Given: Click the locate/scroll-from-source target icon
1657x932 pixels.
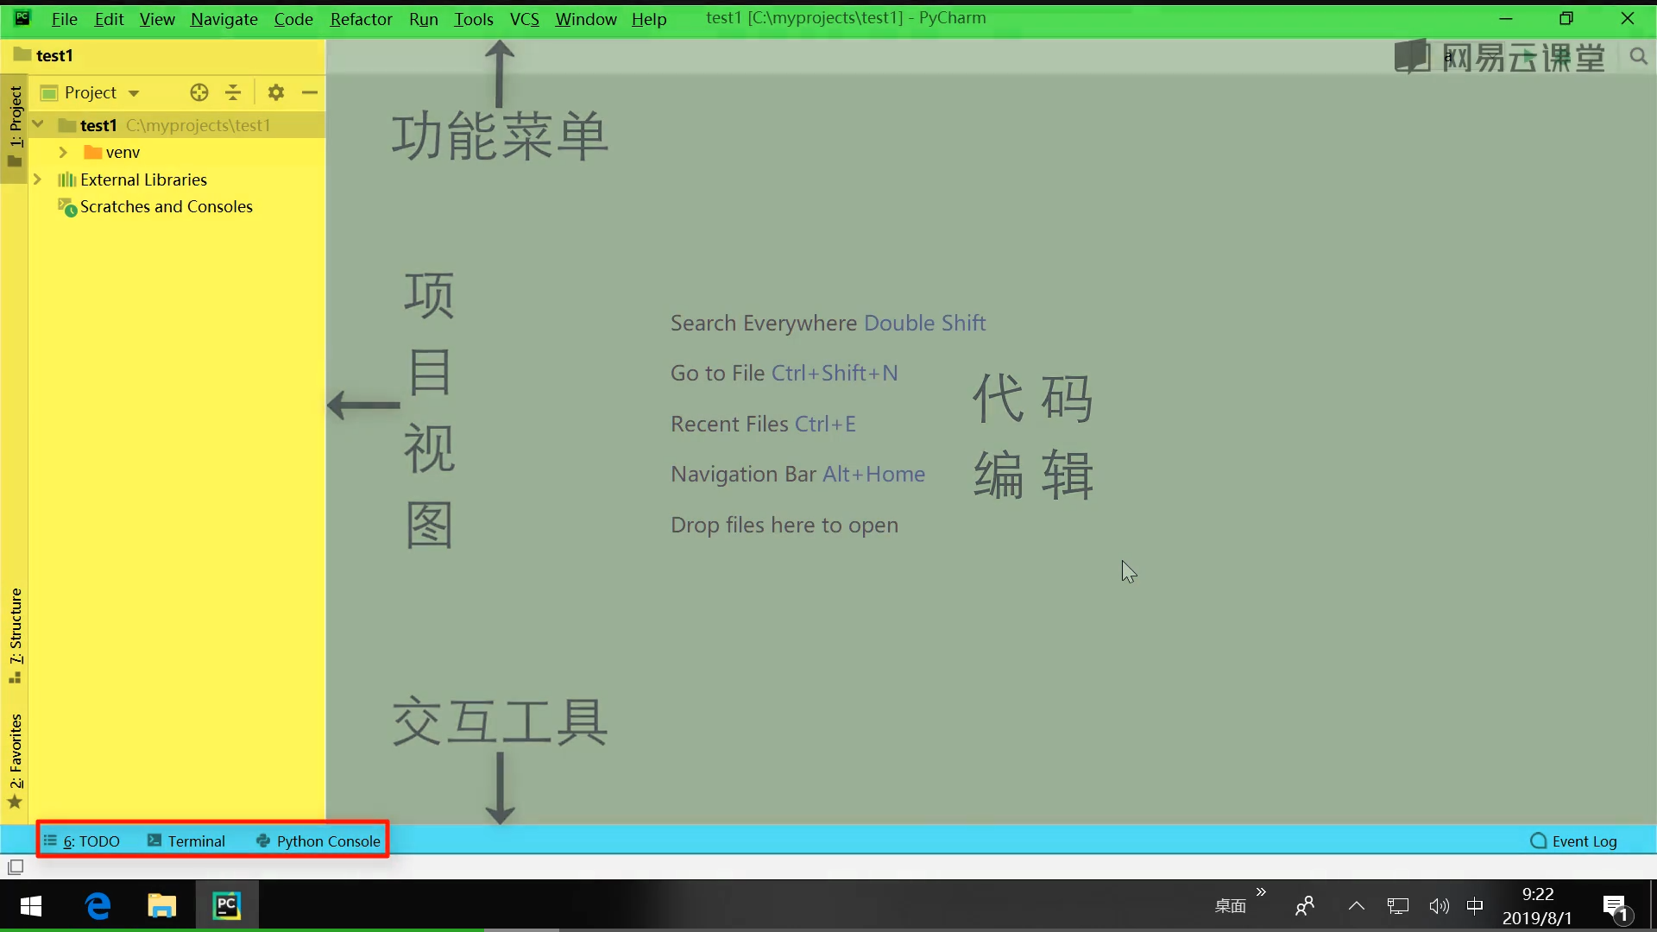Looking at the screenshot, I should coord(199,92).
